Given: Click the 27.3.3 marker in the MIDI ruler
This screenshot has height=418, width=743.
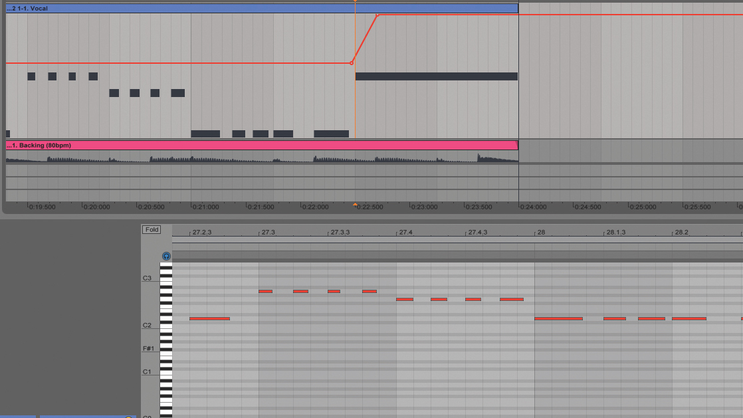Looking at the screenshot, I should [340, 232].
